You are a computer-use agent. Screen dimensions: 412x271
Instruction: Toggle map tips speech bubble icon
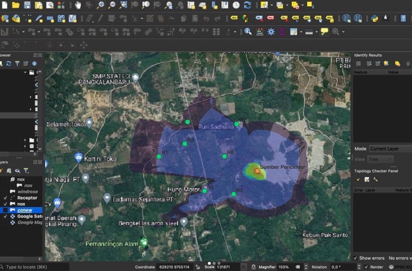324,32
